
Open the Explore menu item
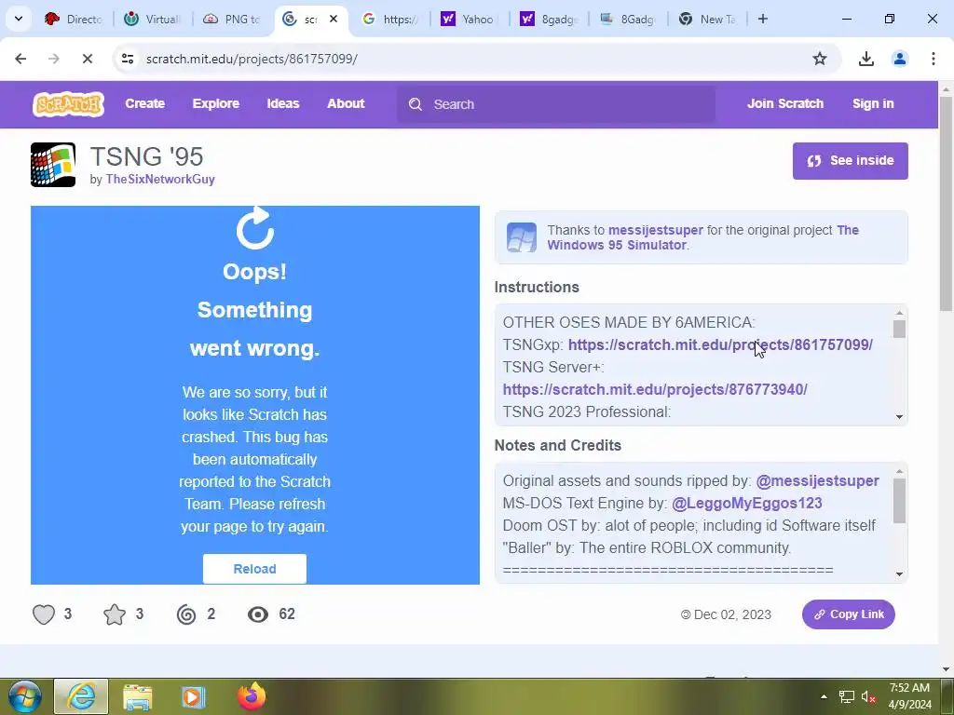pyautogui.click(x=216, y=104)
